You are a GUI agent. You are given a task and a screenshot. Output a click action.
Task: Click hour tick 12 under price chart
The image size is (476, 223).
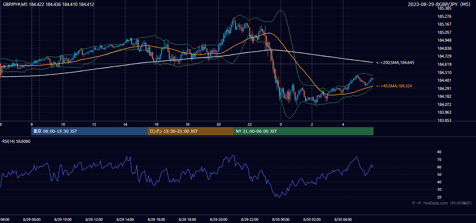(94, 124)
